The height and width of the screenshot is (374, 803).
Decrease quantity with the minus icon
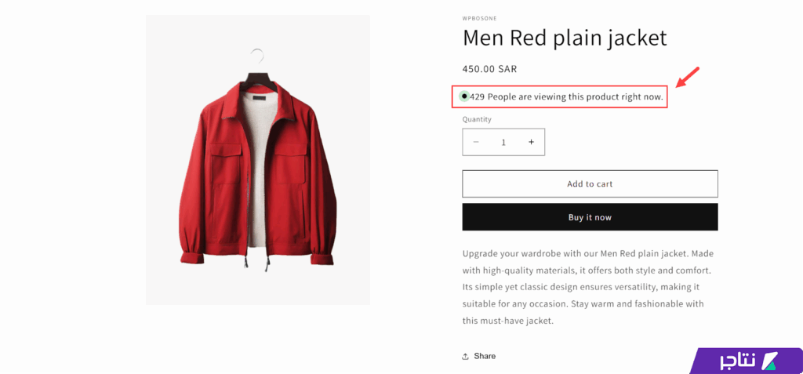[476, 142]
